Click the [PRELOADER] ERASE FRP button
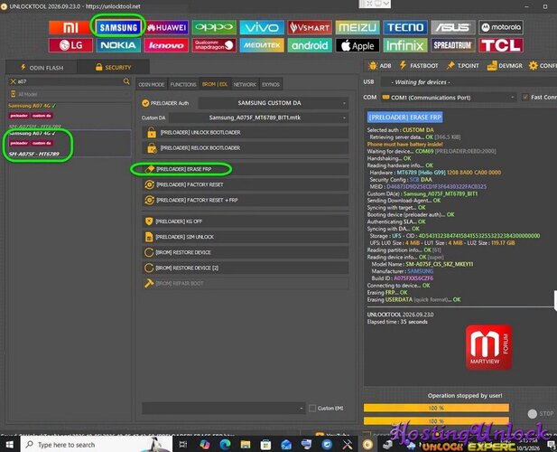Viewport: 557px width, 452px height. click(246, 169)
